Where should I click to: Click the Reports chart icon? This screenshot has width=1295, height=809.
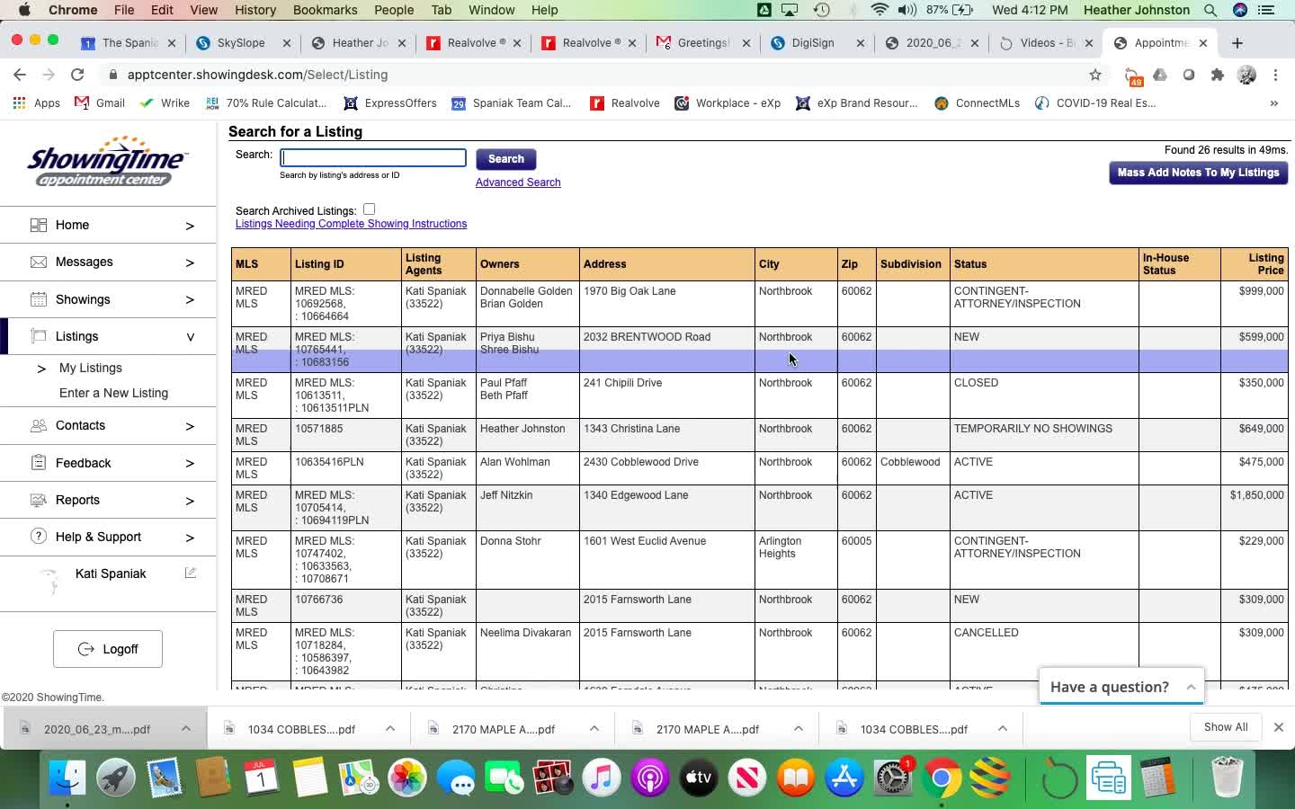[x=39, y=500]
